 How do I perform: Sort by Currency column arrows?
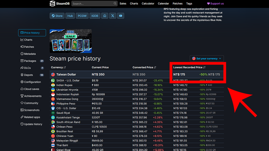[65, 67]
